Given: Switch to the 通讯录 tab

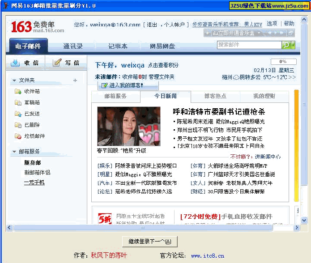Looking at the screenshot, I should tap(73, 46).
